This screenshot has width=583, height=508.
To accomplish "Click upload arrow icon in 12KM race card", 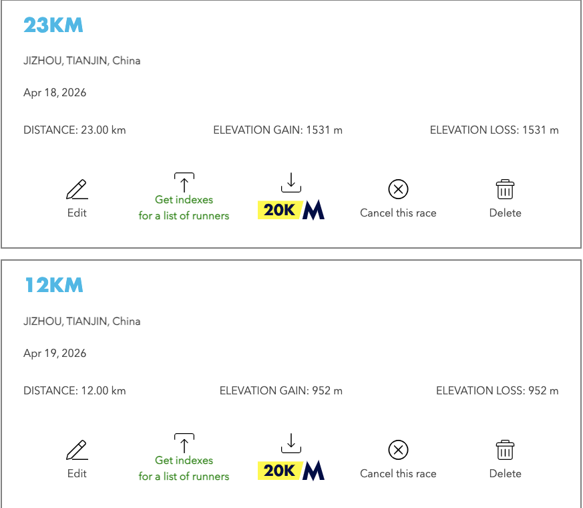I will [184, 442].
